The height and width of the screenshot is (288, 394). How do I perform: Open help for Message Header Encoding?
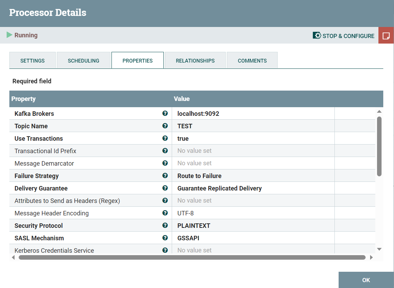click(x=165, y=213)
